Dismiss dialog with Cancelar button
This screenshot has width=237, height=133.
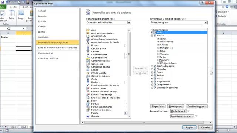click(x=206, y=127)
